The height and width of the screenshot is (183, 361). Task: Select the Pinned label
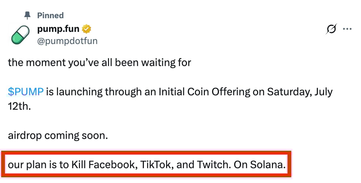[50, 16]
